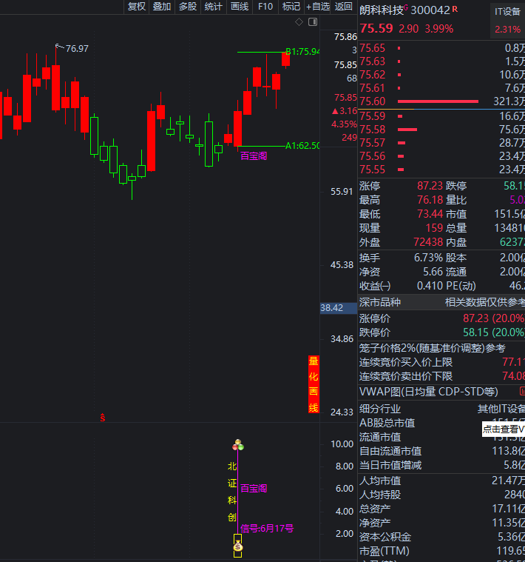This screenshot has height=562, width=525.
Task: Select the A1:62.50 level line label
Action: (302, 146)
